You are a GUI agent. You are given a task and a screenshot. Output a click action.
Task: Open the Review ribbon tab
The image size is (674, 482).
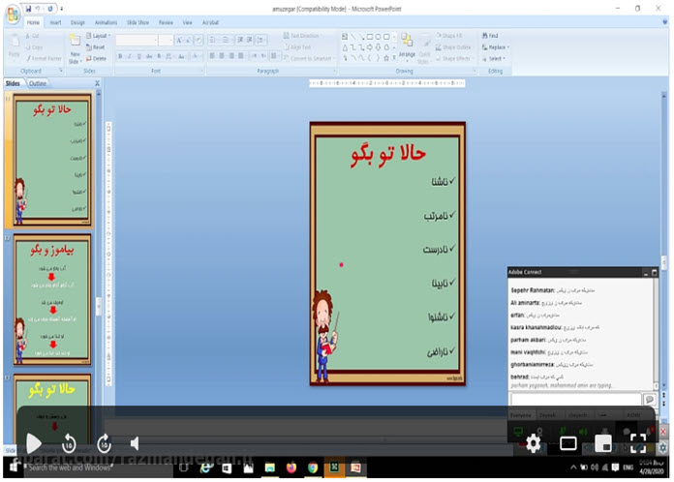pos(166,22)
